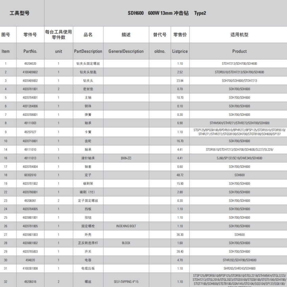The width and height of the screenshot is (287, 287).
Task: Click the 'BLOCK' description cell
Action: tap(126, 243)
